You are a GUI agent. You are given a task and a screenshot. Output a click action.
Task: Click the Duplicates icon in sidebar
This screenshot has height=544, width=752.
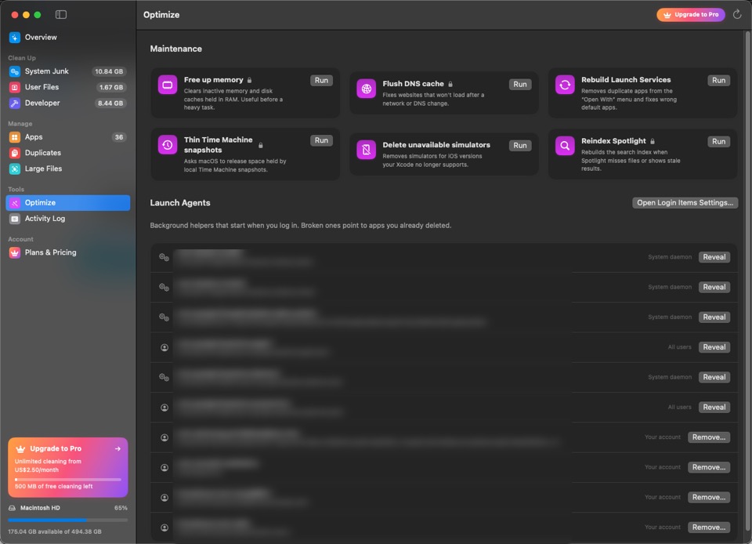[x=15, y=153]
